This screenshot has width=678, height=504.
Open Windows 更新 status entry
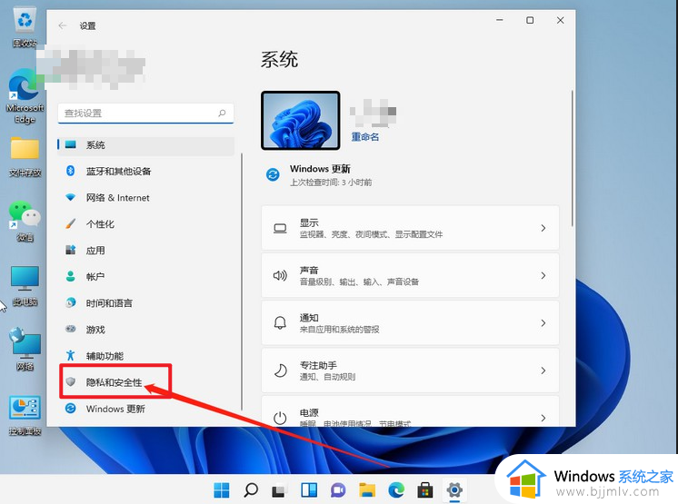(320, 175)
